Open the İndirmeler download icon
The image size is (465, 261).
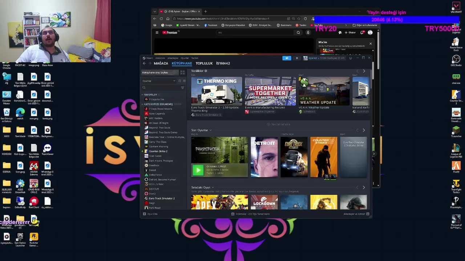233,214
